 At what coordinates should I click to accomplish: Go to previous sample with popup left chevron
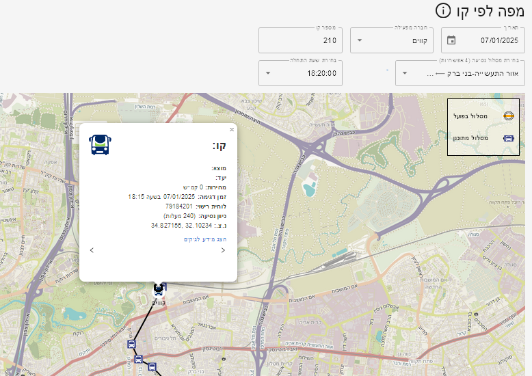click(x=92, y=250)
